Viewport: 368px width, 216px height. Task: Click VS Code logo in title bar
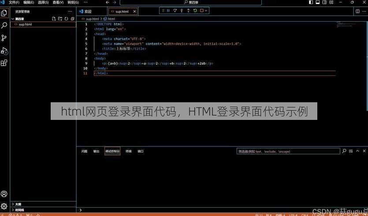pyautogui.click(x=3, y=2)
